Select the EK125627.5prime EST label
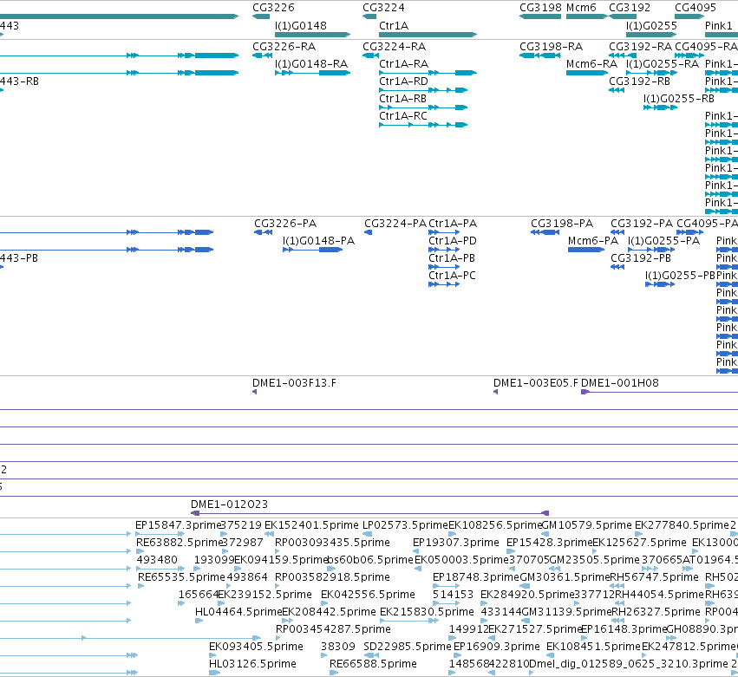The height and width of the screenshot is (677, 738). tap(640, 543)
